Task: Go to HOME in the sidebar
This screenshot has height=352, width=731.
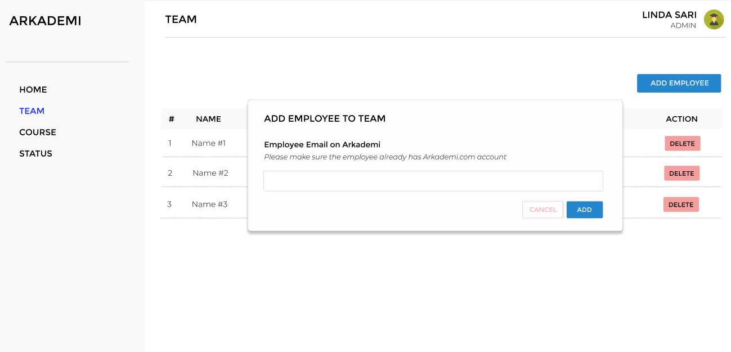Action: [33, 90]
